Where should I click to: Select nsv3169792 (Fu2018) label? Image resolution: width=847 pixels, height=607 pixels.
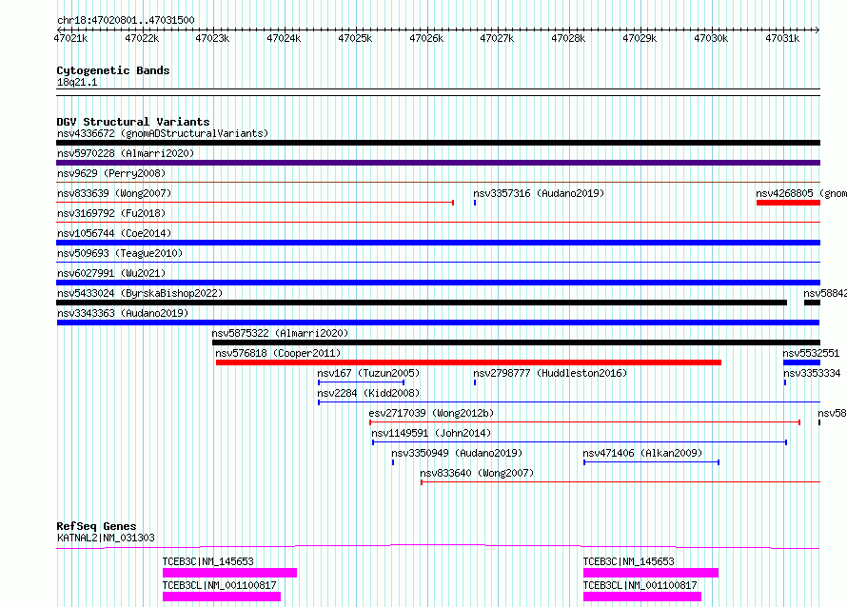click(111, 213)
